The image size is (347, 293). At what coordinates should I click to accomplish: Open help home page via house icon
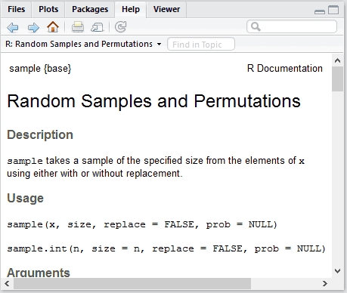coord(53,26)
